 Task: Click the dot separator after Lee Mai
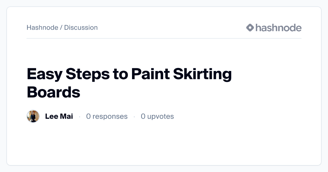pyautogui.click(x=80, y=117)
